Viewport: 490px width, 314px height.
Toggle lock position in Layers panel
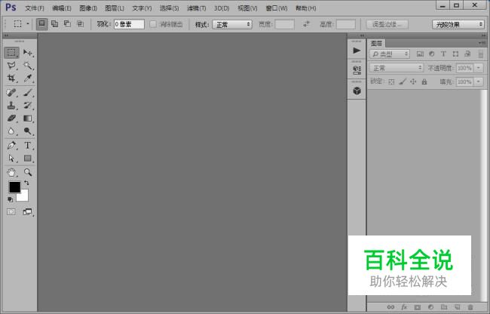413,82
